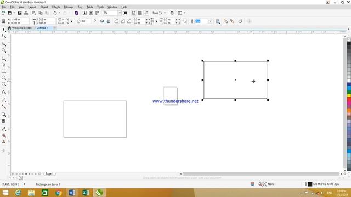This screenshot has height=197, width=351.
Task: Open the Effects menu
Action: [56, 7]
